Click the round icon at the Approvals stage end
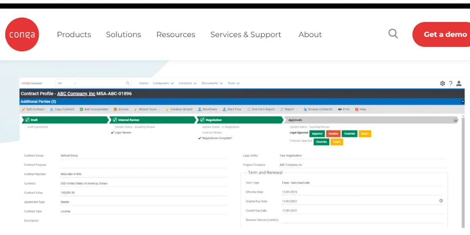The height and width of the screenshot is (235, 470). pyautogui.click(x=456, y=120)
